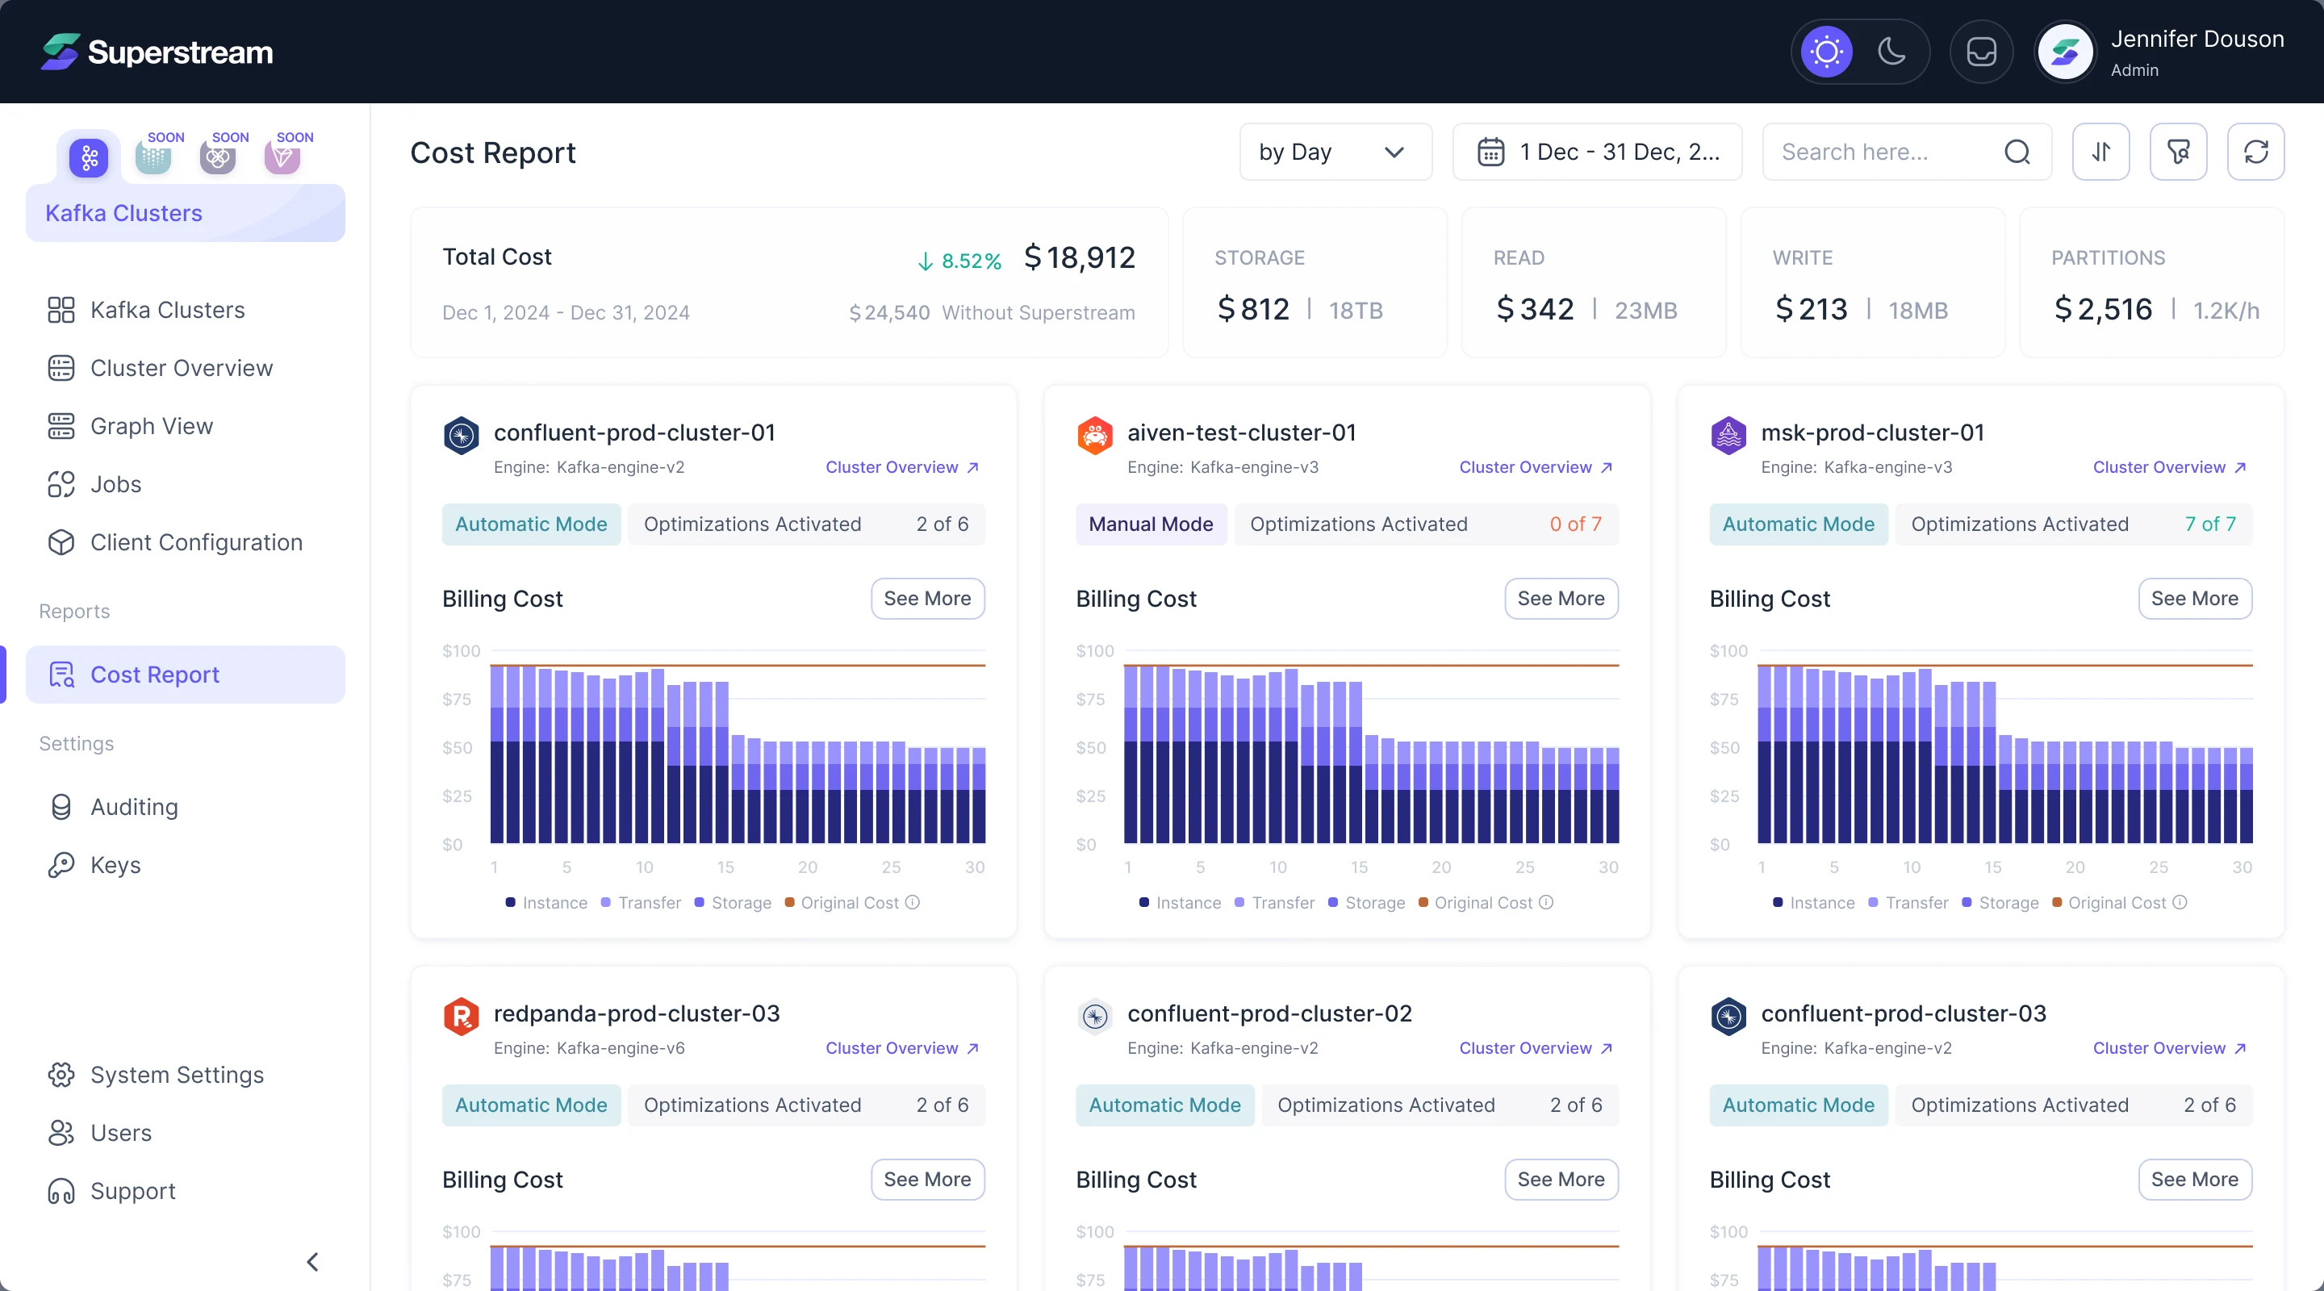The height and width of the screenshot is (1291, 2324).
Task: Open Keys settings page
Action: [x=185, y=864]
